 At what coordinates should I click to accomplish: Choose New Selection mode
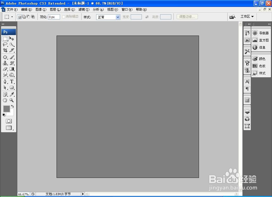pyautogui.click(x=20, y=17)
